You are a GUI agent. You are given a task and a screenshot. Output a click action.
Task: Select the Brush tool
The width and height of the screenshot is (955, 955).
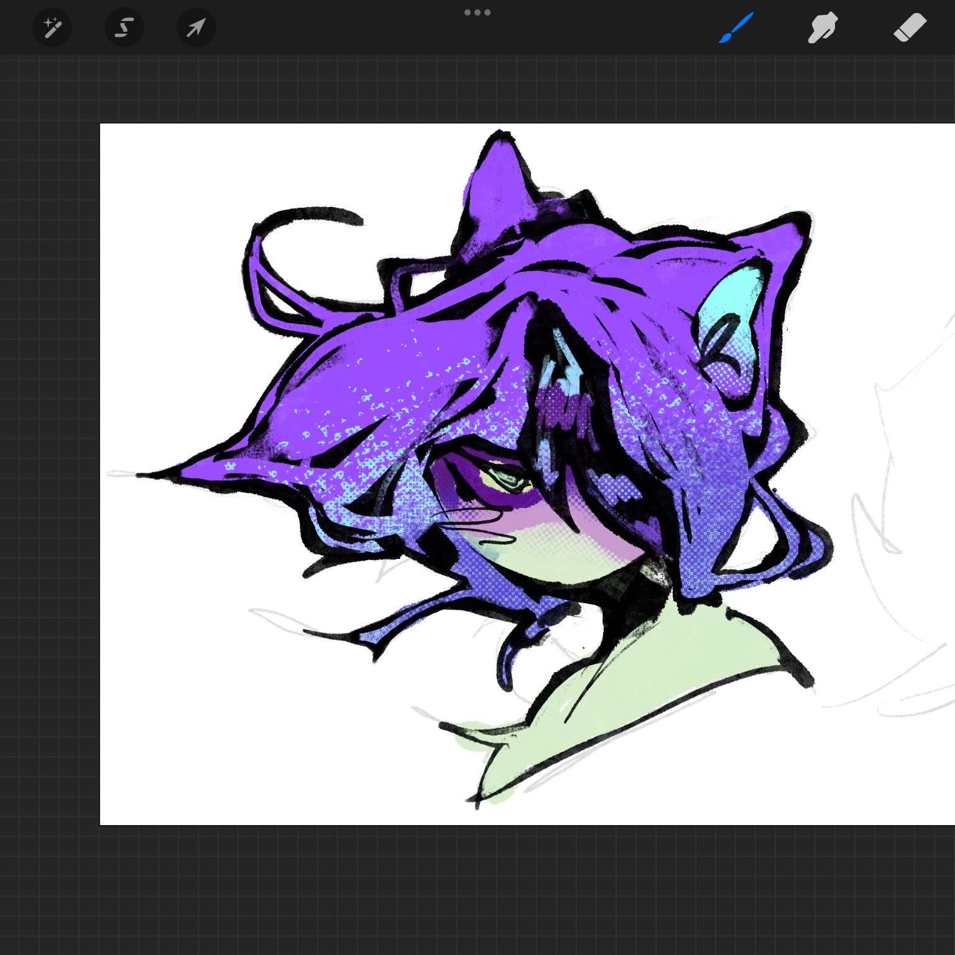pyautogui.click(x=736, y=28)
